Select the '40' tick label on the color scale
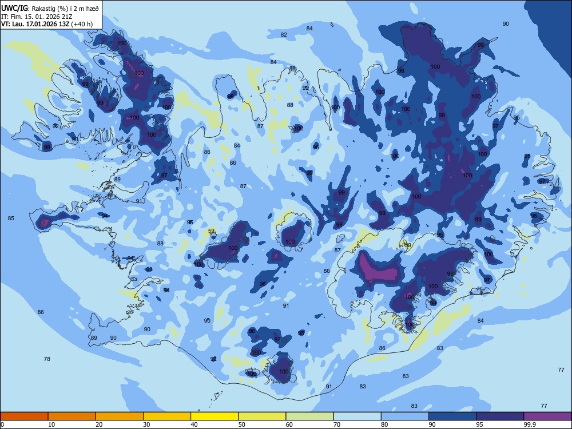Screen dimensions: 572x429 pyautogui.click(x=194, y=424)
